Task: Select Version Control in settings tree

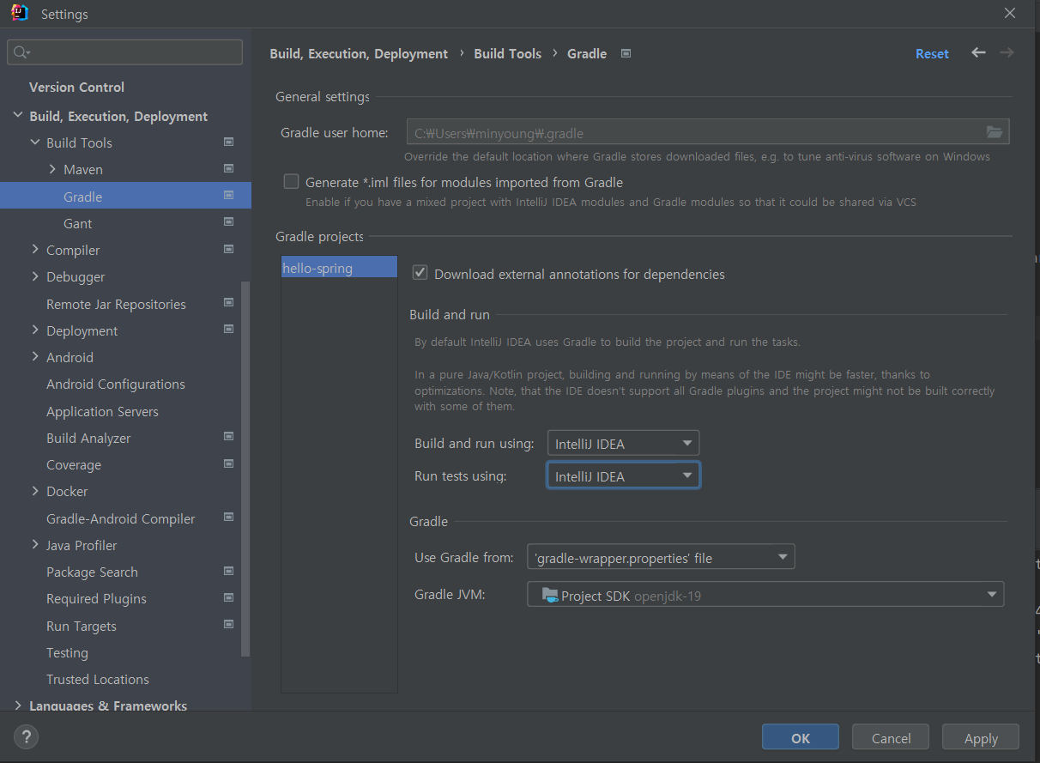Action: tap(76, 87)
